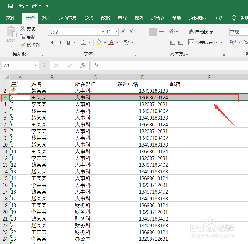Screen dimensions: 248x244
Task: Open the 加载项 tab
Action: point(158,18)
